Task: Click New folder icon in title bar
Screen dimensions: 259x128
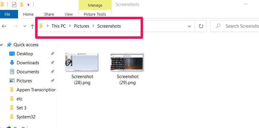Action: [x=22, y=5]
